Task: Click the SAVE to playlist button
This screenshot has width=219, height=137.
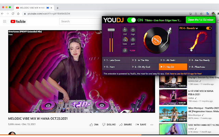Action: coord(141,125)
